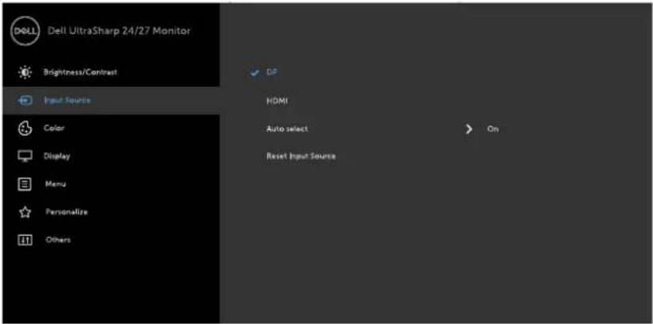Select the Brightness/Contrast sun icon
The width and height of the screenshot is (653, 324).
(x=25, y=72)
